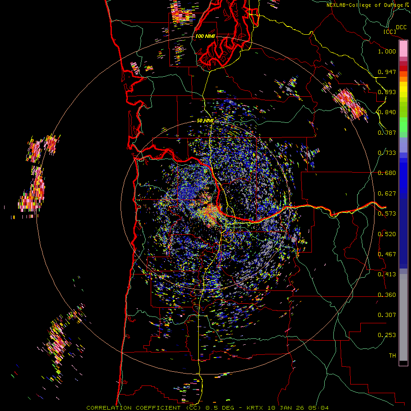Click the TH threshold label
Image resolution: width=411 pixels, height=411 pixels.
tap(392, 356)
